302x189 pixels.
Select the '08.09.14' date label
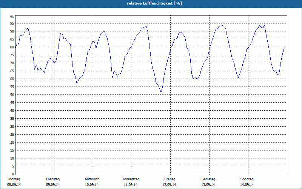click(14, 185)
